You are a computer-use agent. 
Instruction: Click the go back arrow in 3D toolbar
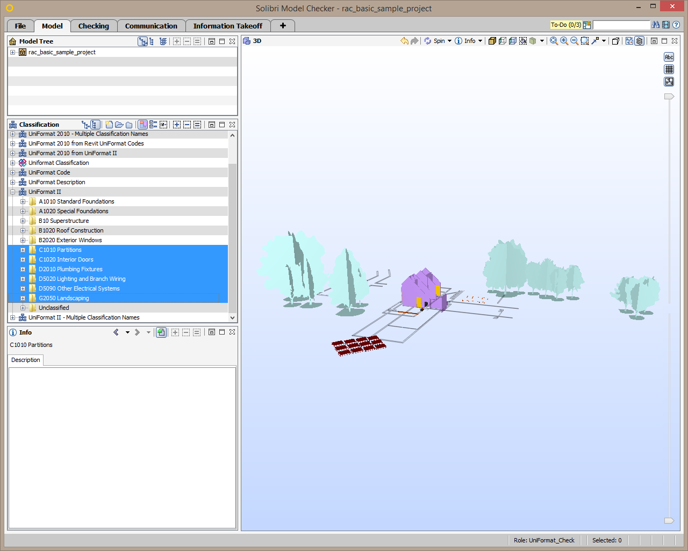(404, 41)
